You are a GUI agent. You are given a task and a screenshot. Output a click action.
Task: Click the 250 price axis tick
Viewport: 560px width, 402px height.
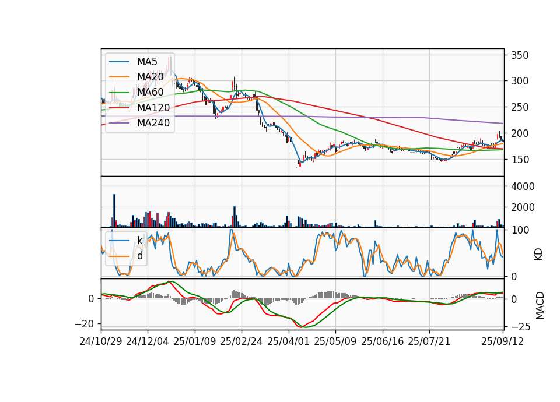click(x=520, y=107)
